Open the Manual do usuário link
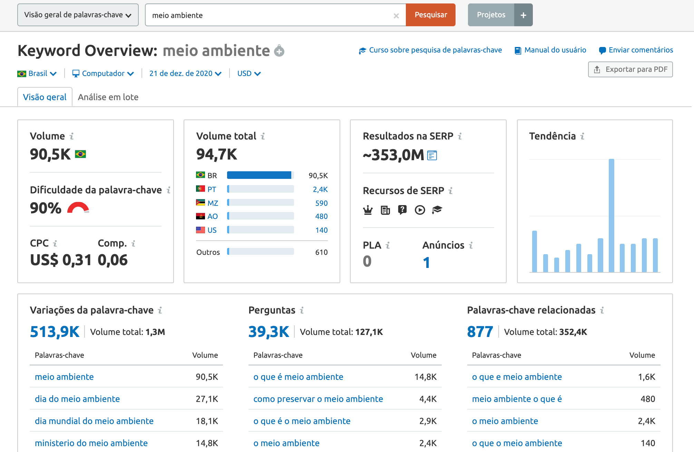Image resolution: width=694 pixels, height=452 pixels. click(x=550, y=50)
